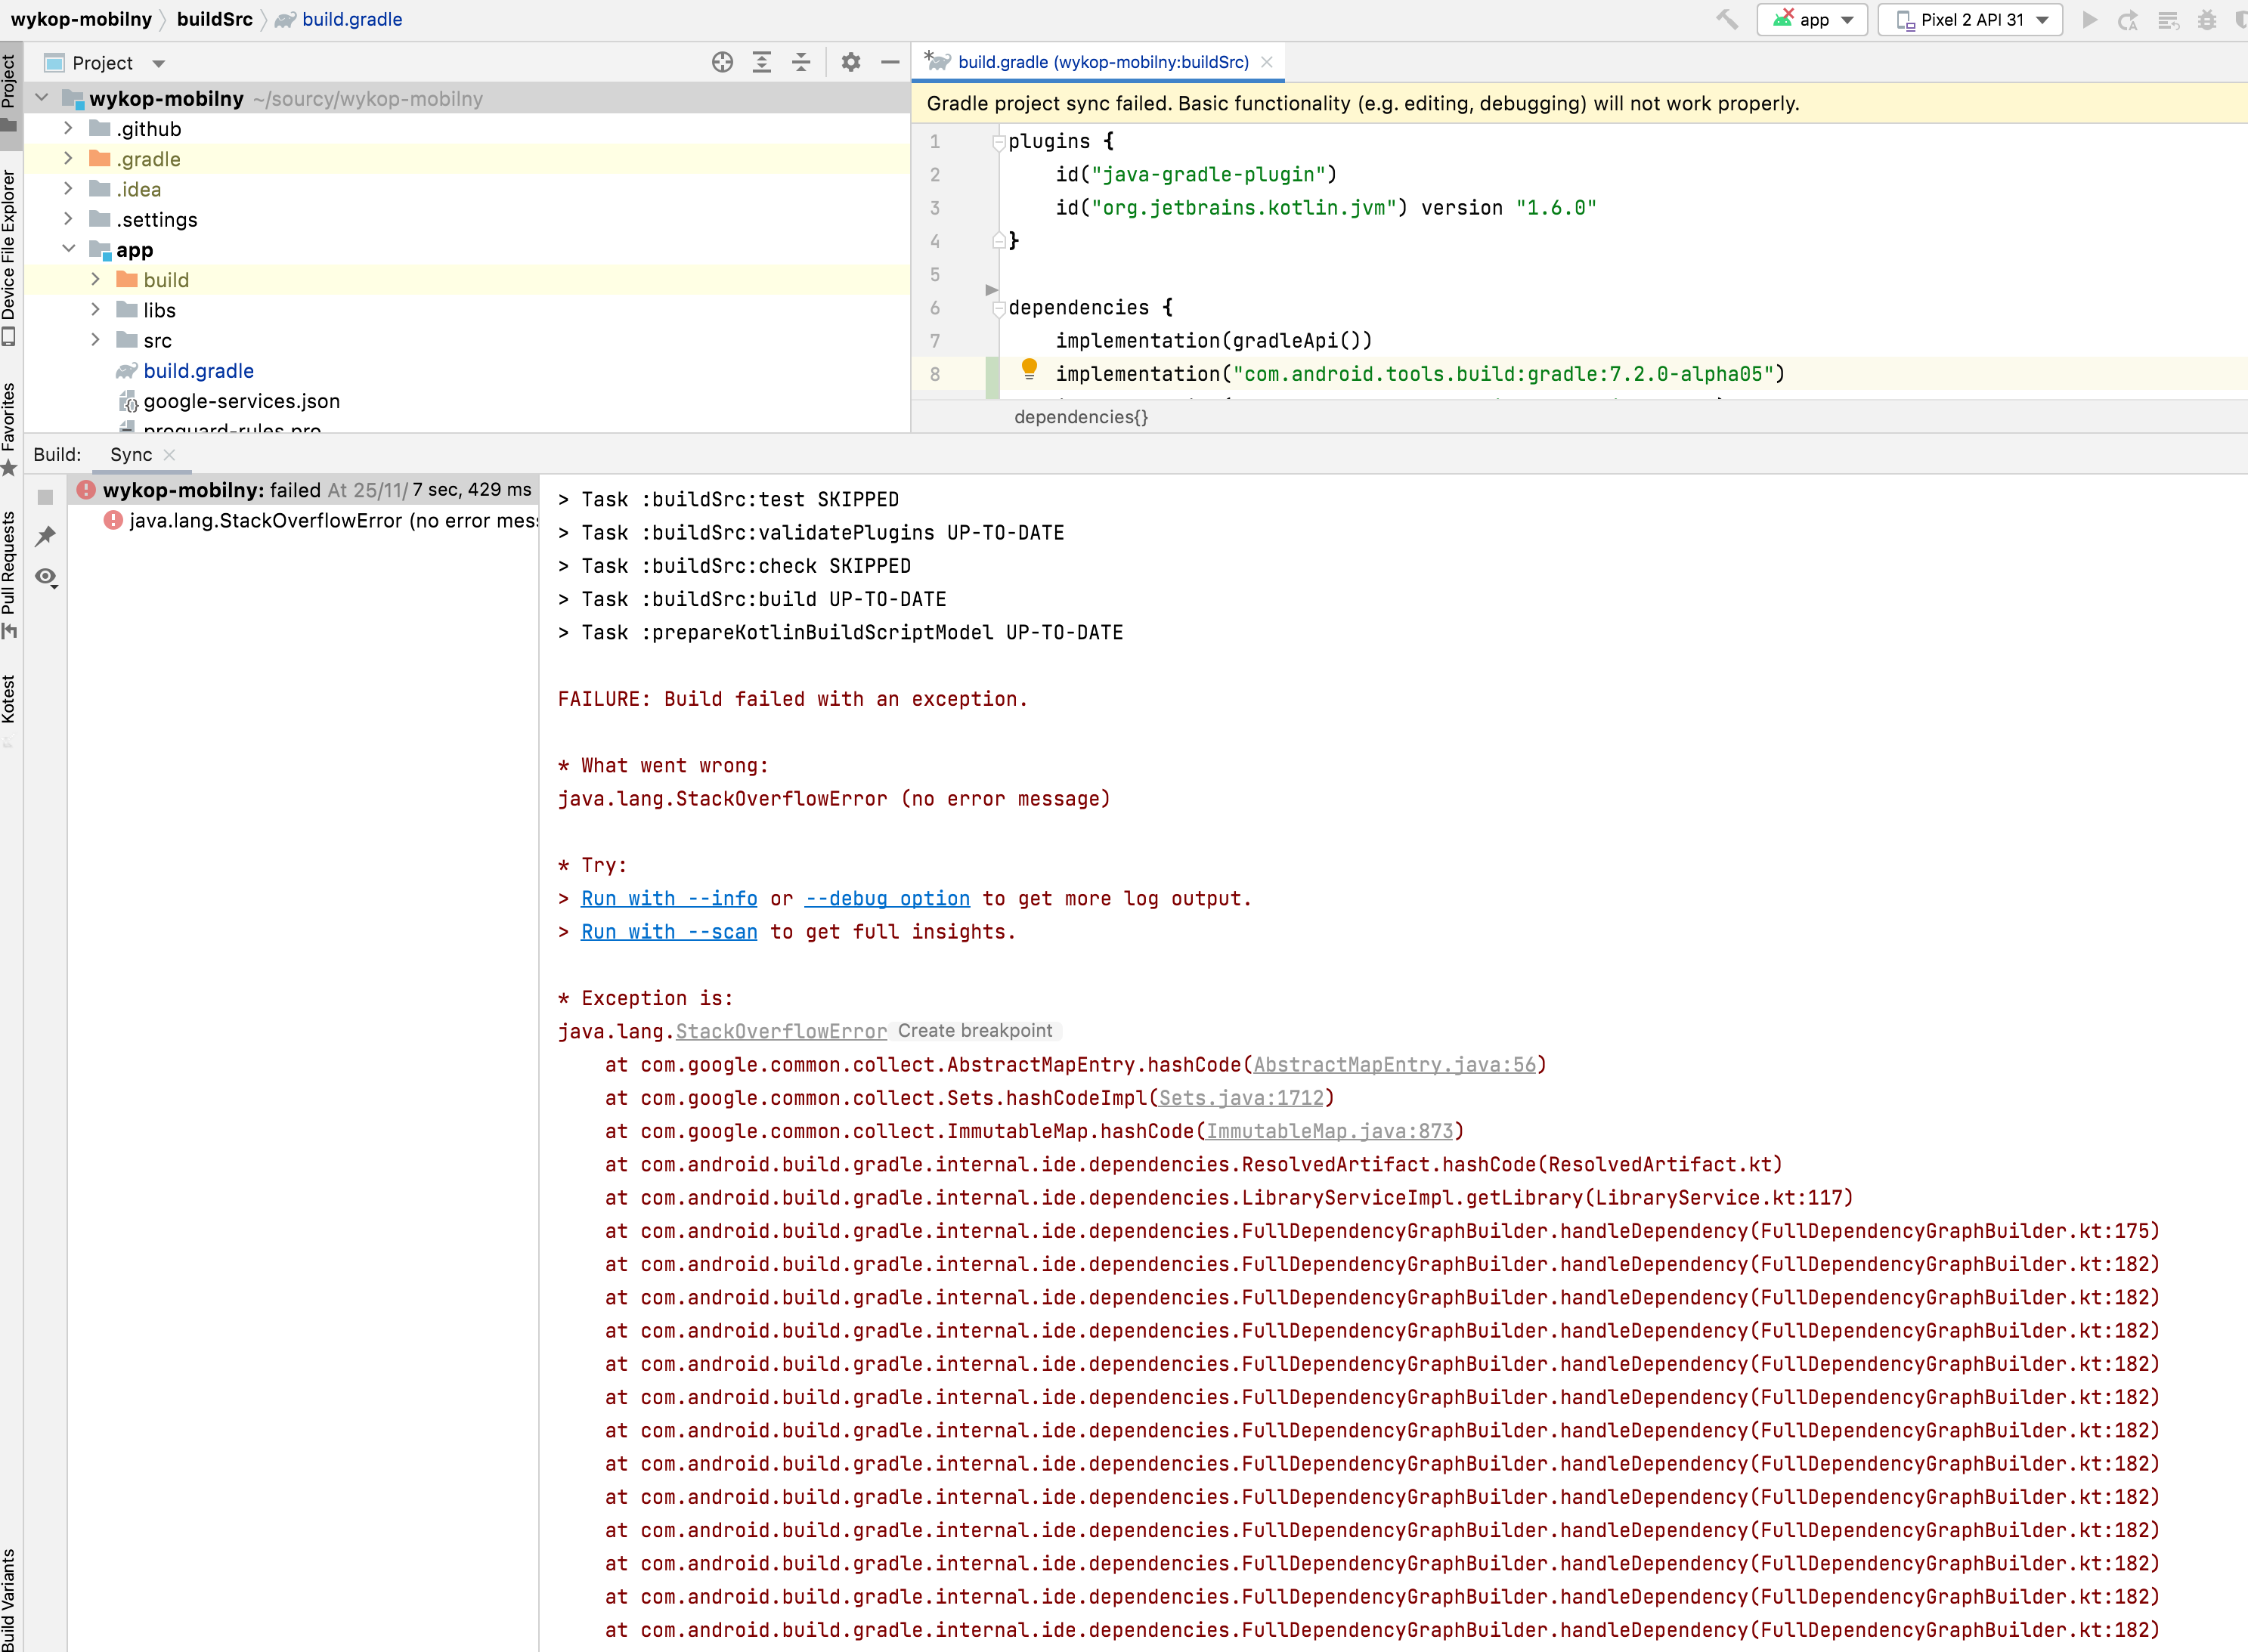Toggle the eye view options in Build panel

(x=46, y=577)
